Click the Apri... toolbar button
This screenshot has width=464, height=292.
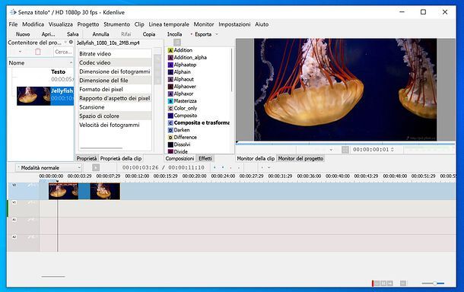pyautogui.click(x=48, y=34)
